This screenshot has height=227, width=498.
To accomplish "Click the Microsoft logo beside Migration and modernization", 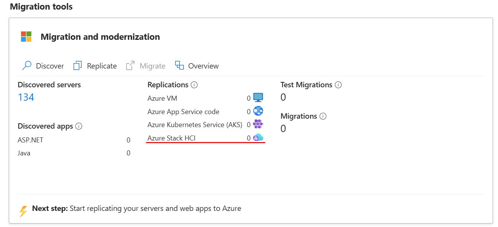I will [26, 36].
